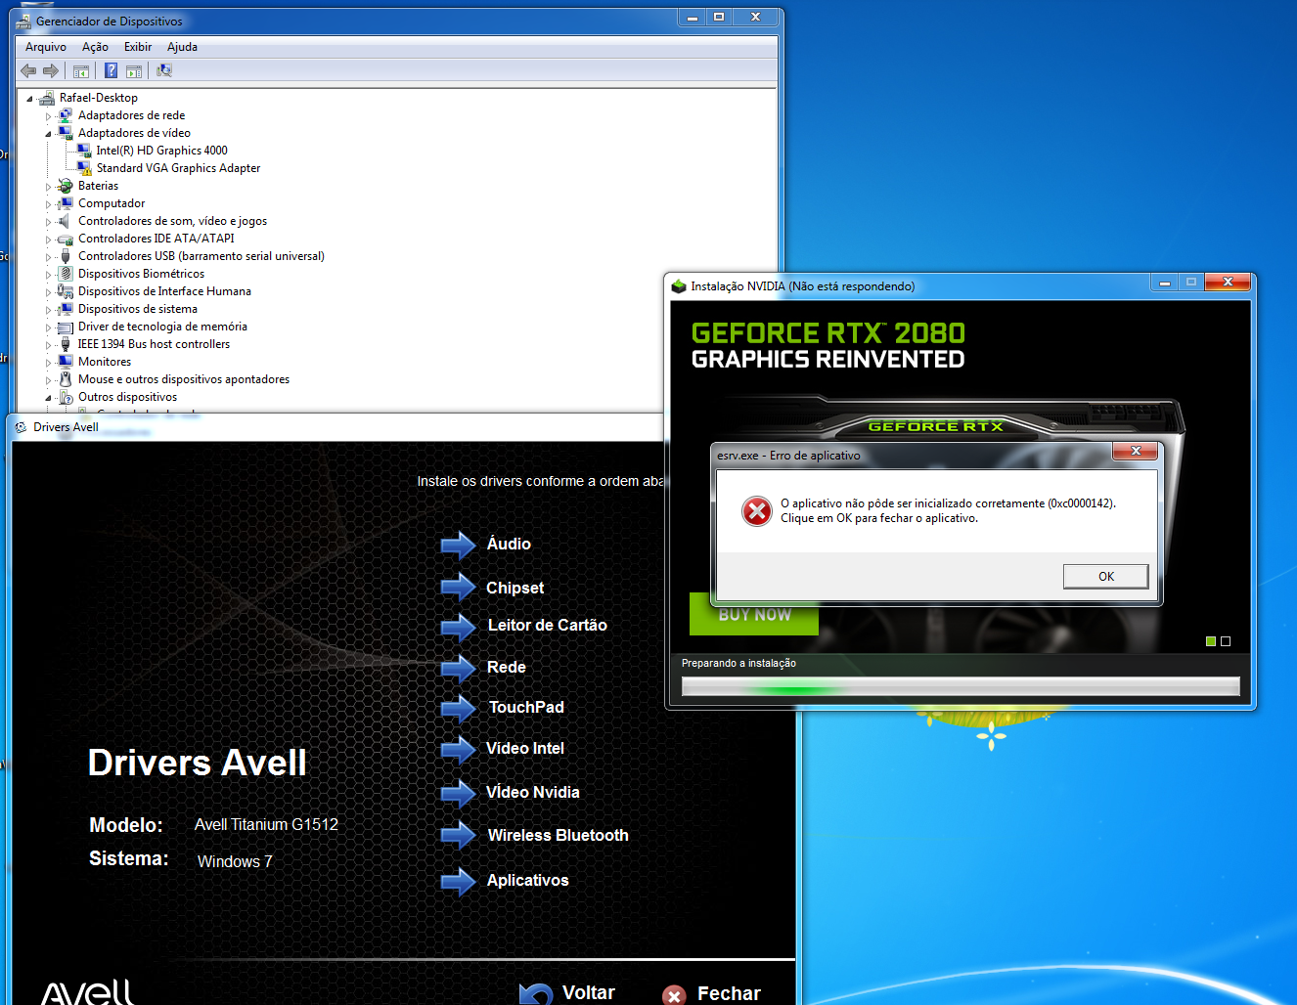This screenshot has height=1005, width=1297.
Task: Collapse Adaptadores de vídeo node
Action: pyautogui.click(x=48, y=134)
